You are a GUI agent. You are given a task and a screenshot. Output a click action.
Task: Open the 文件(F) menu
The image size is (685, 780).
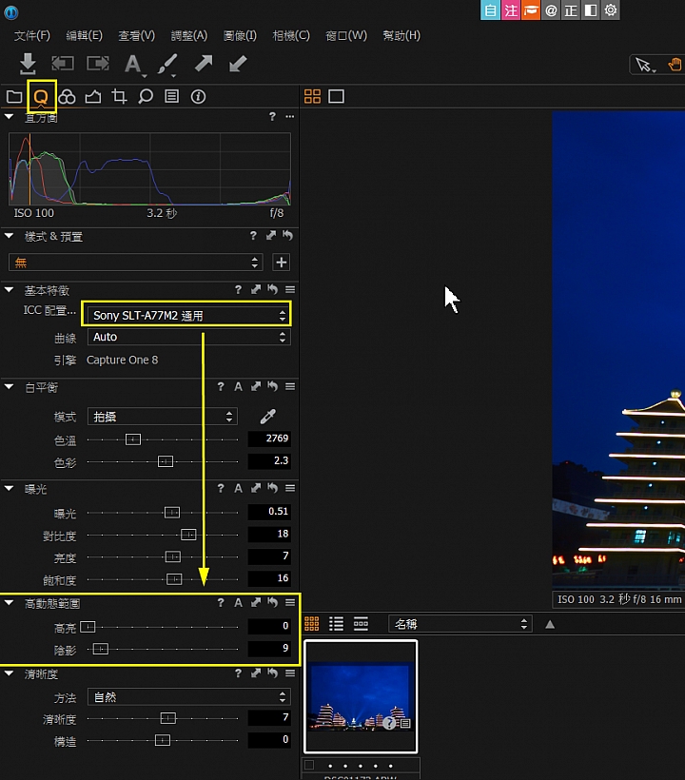31,36
